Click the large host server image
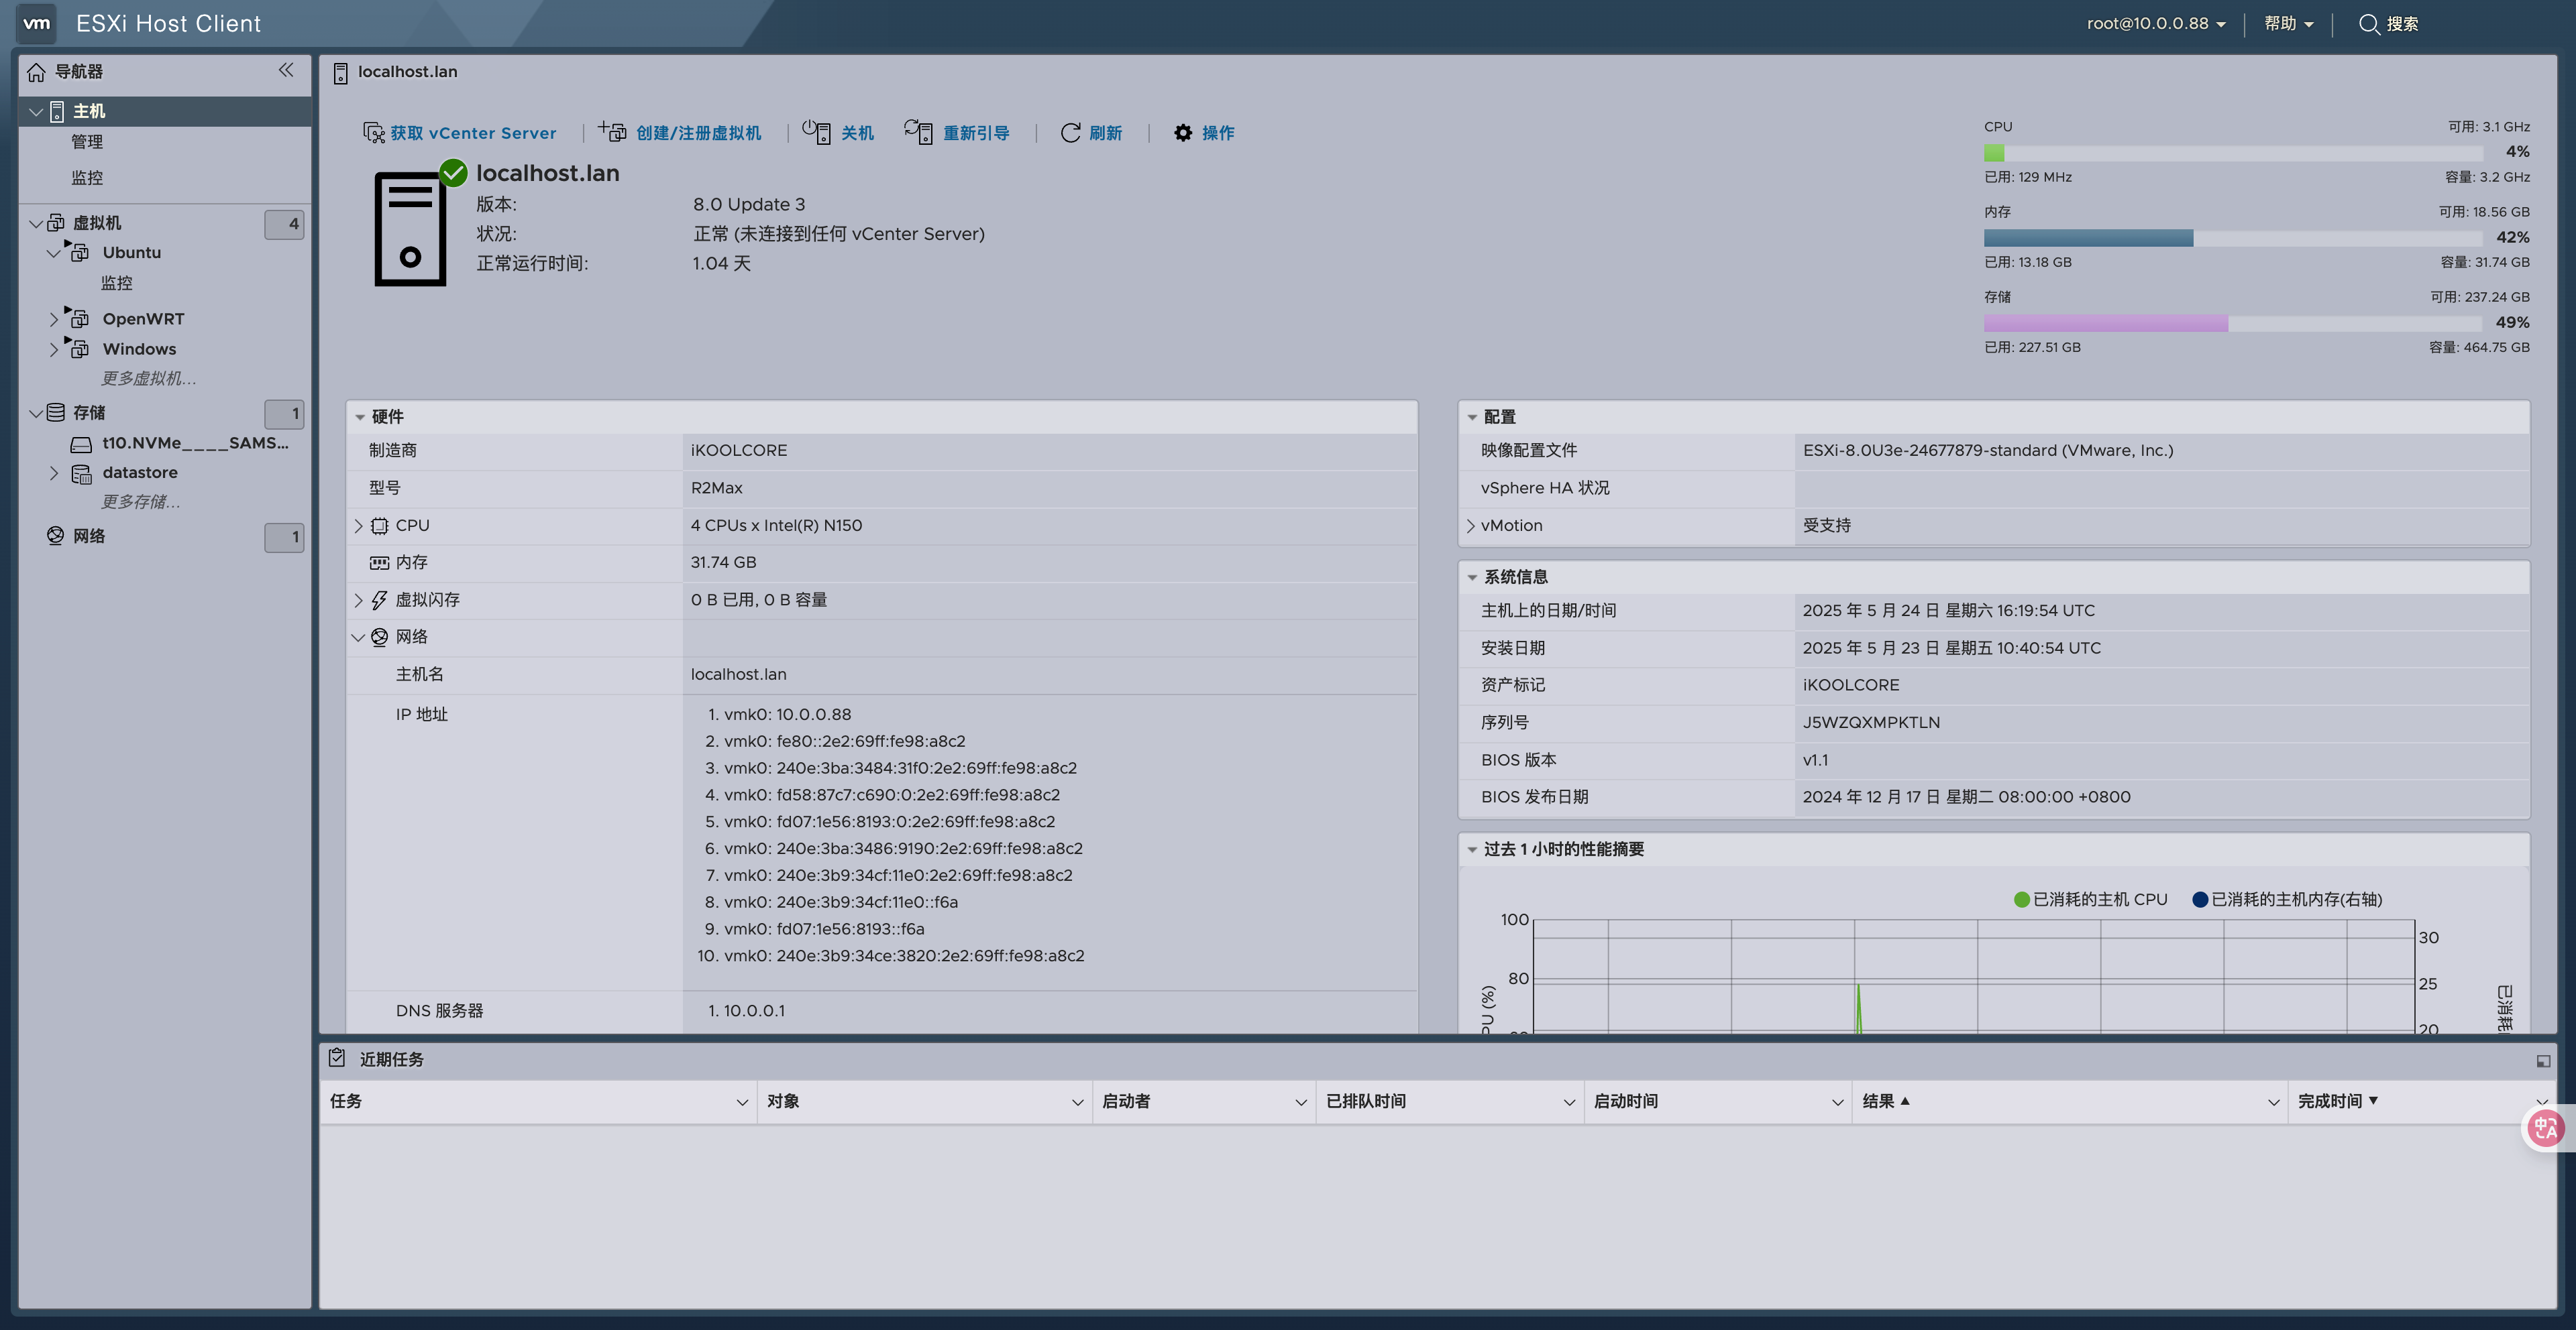 tap(410, 229)
